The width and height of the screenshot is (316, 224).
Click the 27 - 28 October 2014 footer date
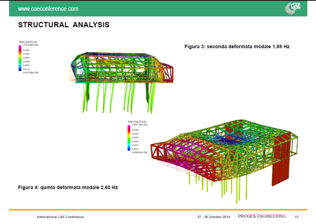[214, 217]
